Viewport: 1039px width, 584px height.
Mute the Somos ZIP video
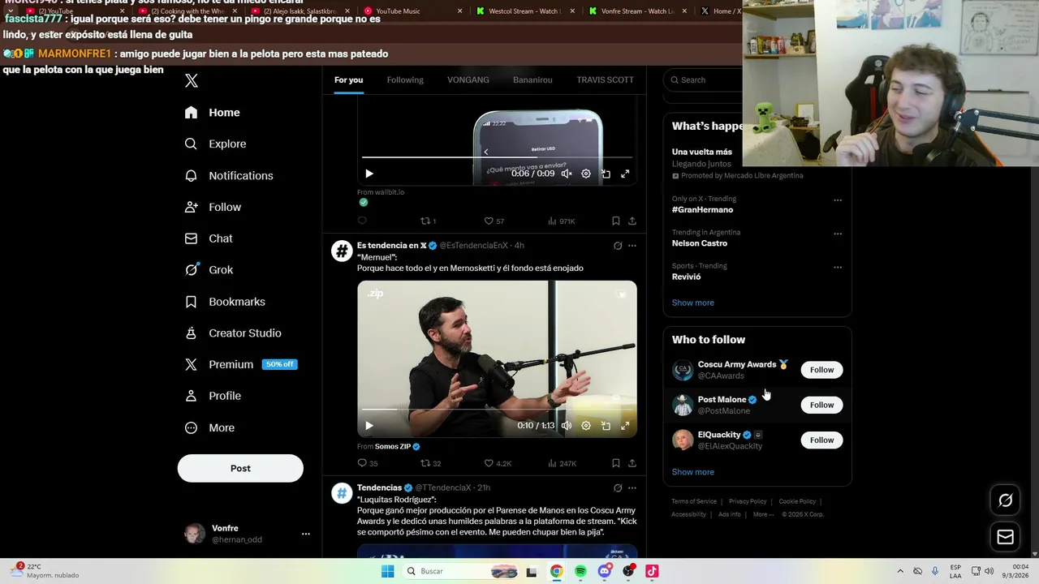(x=567, y=426)
